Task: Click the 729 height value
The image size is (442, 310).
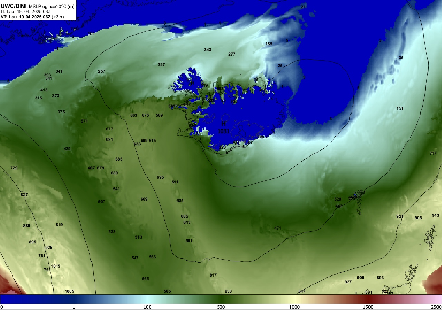Action: 14,168
